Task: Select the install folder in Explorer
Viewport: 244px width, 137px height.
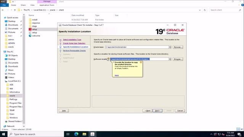Action: click(35, 20)
